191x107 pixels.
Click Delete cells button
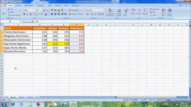pos(139,12)
